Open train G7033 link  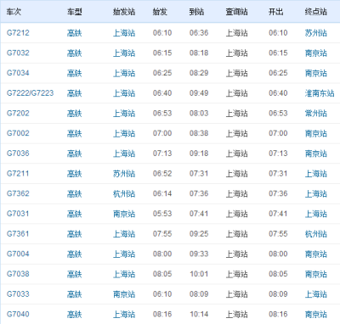pyautogui.click(x=18, y=294)
